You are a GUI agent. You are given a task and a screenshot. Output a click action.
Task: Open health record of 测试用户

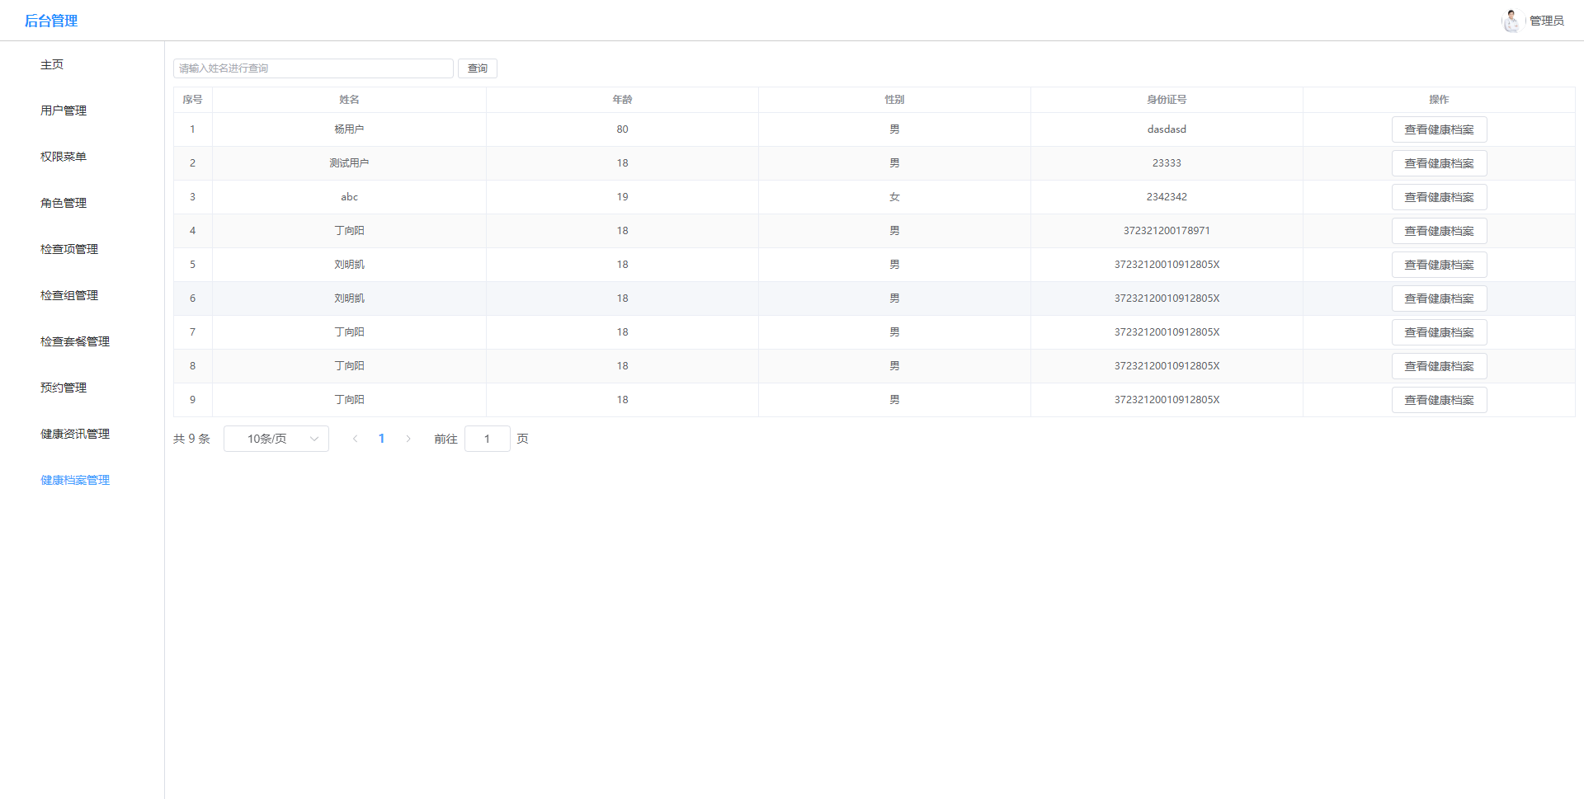(x=1439, y=163)
